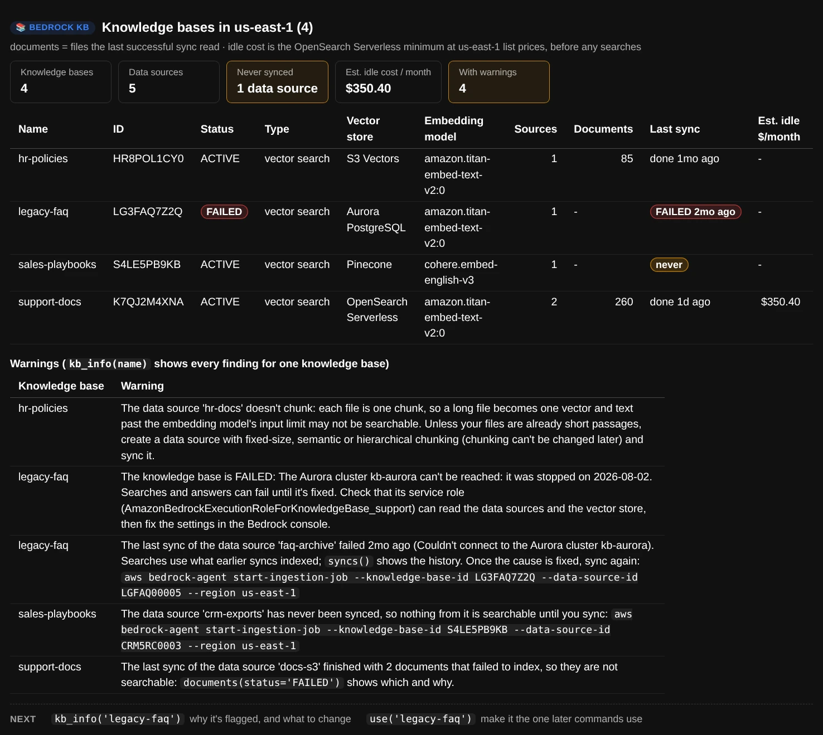Click the syncs() code snippet
823x735 pixels.
(349, 561)
